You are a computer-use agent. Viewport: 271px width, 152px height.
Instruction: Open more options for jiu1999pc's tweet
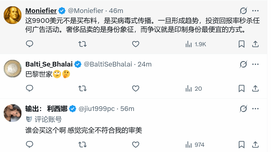pyautogui.click(x=255, y=109)
